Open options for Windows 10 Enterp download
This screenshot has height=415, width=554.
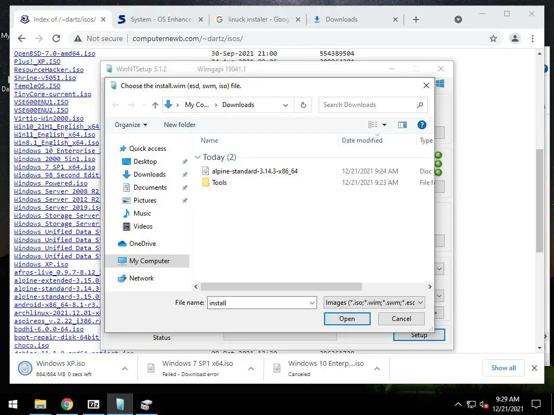pos(377,369)
